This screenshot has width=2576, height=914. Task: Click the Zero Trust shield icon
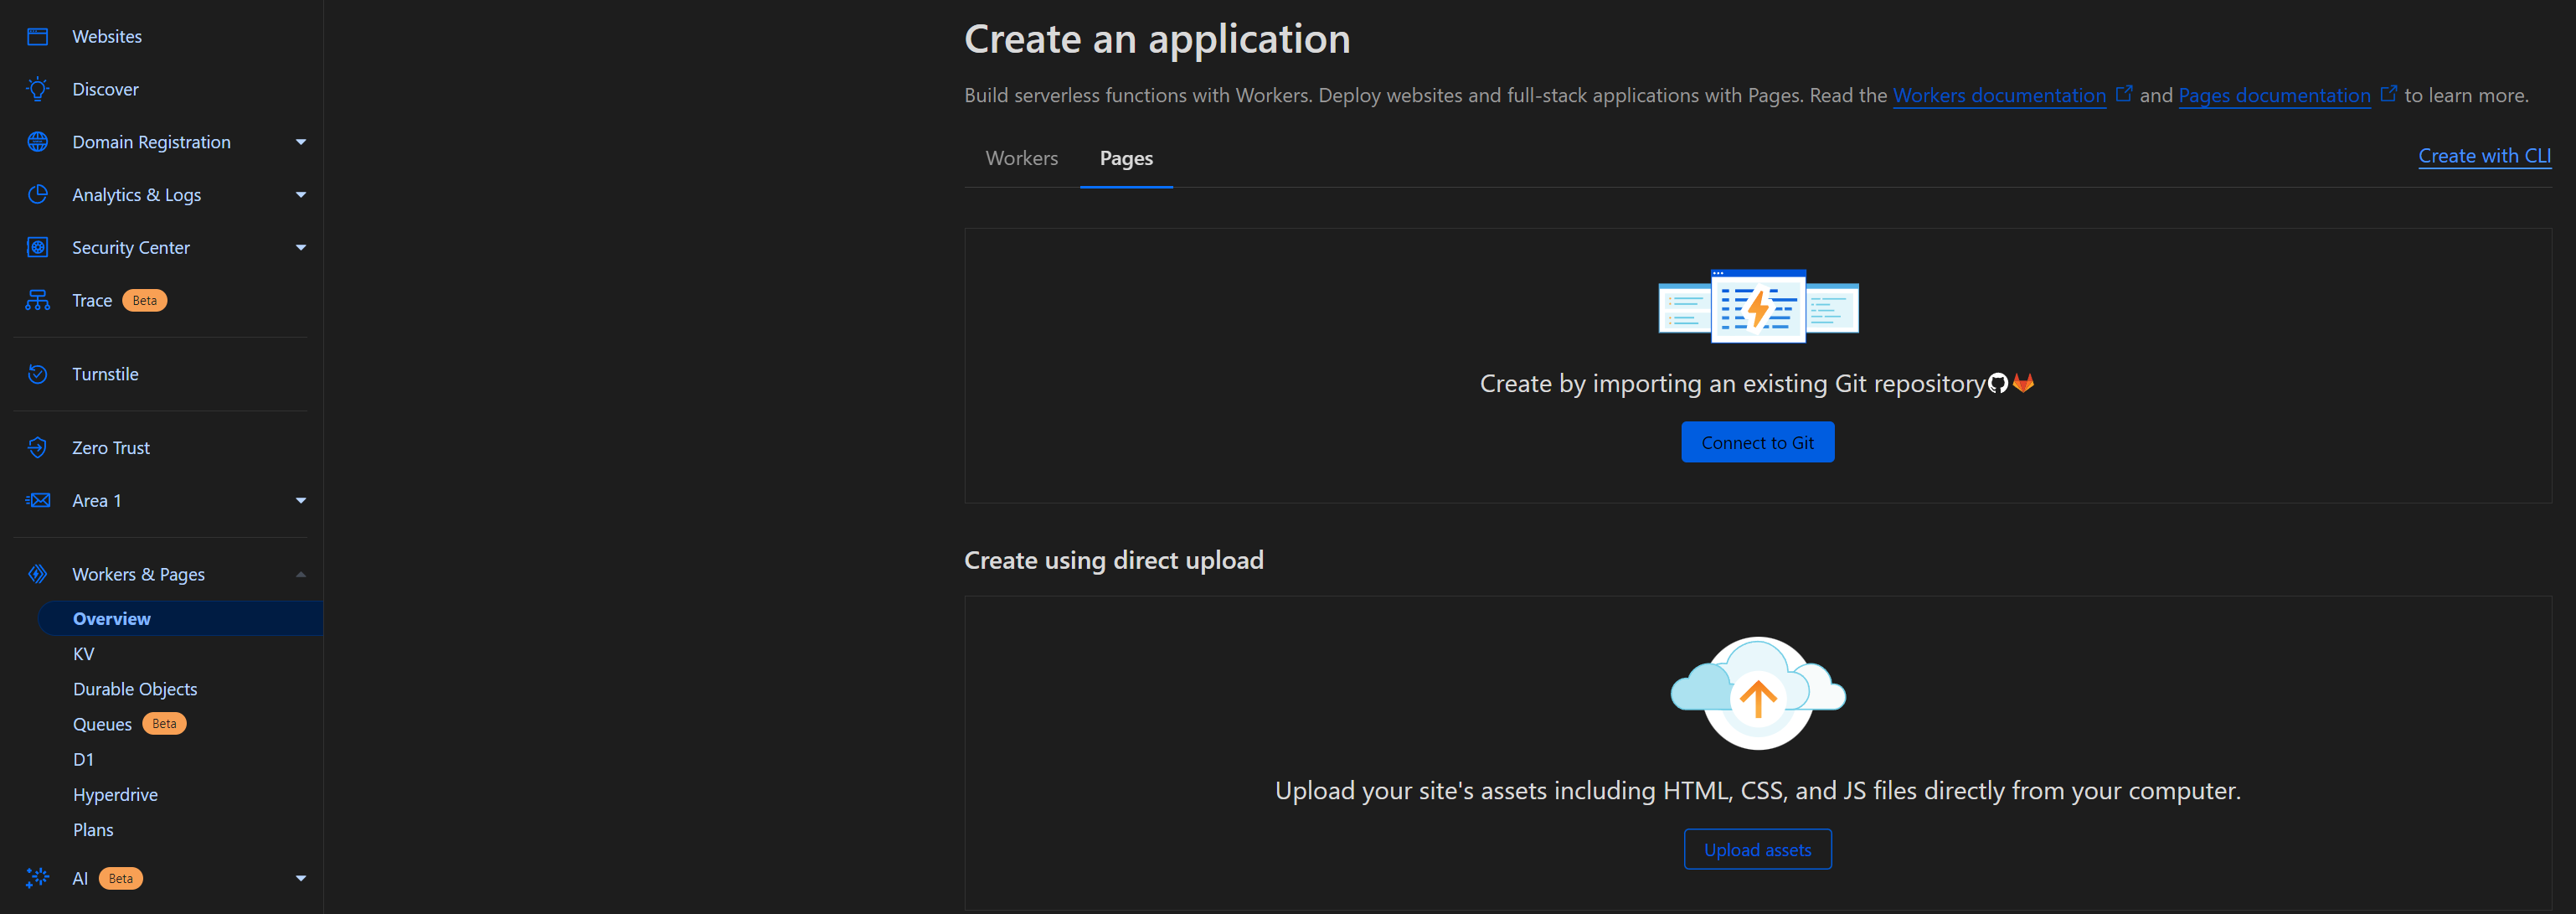(38, 448)
